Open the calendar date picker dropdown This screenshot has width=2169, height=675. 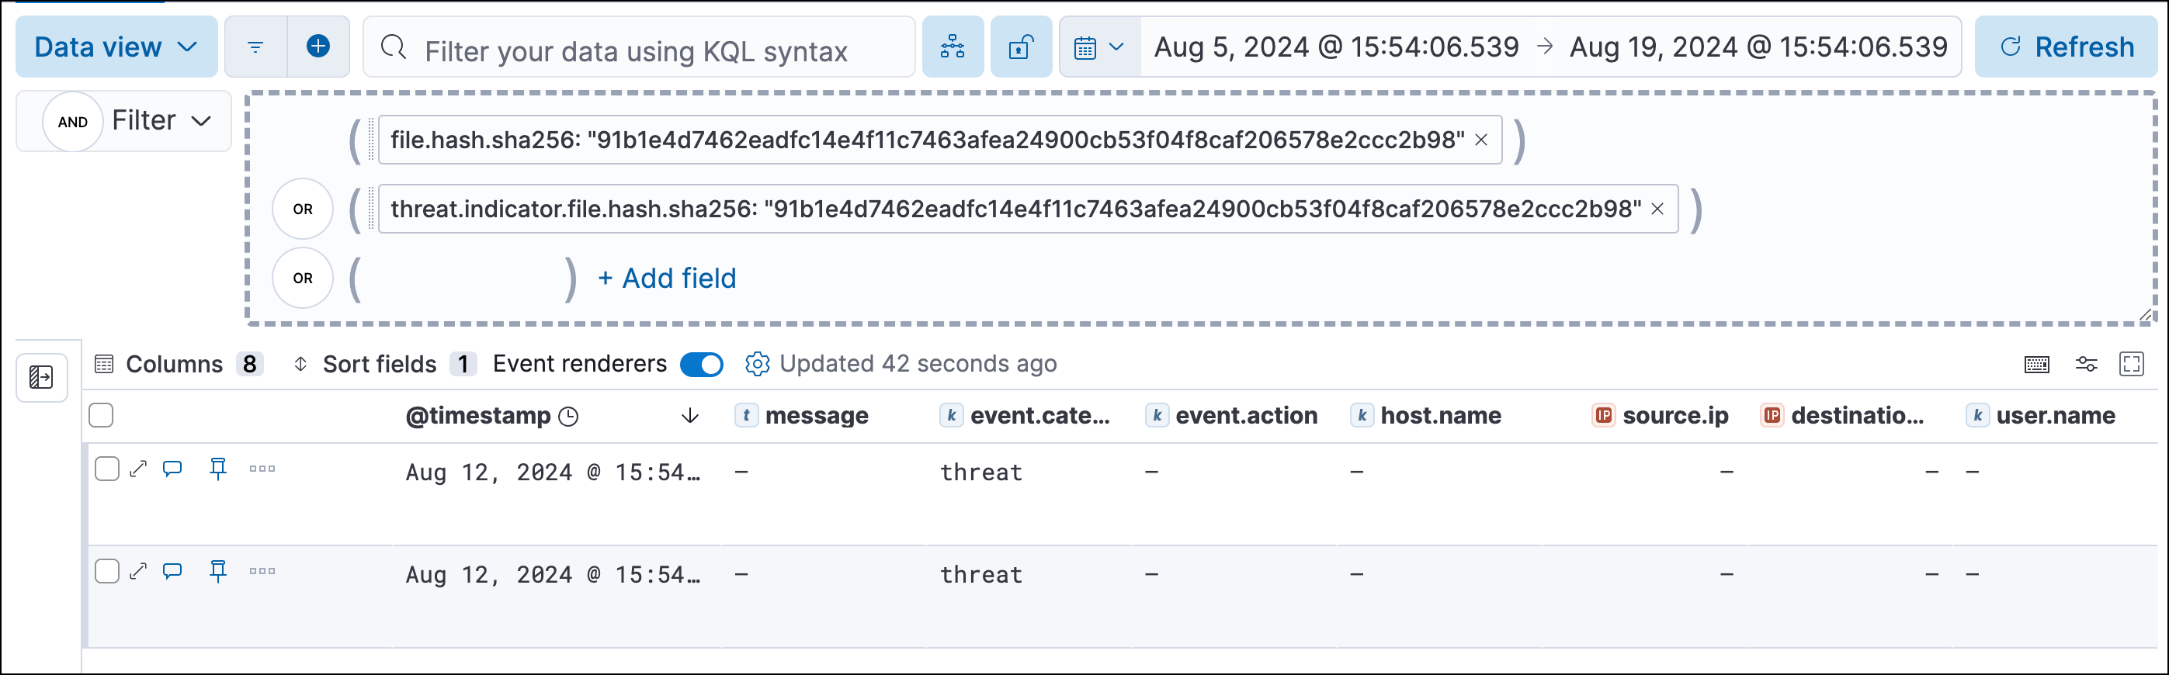pos(1098,47)
